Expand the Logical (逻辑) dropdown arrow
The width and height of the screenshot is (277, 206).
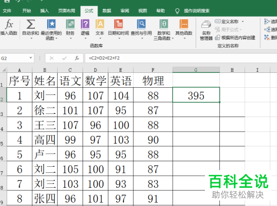(x=85, y=38)
